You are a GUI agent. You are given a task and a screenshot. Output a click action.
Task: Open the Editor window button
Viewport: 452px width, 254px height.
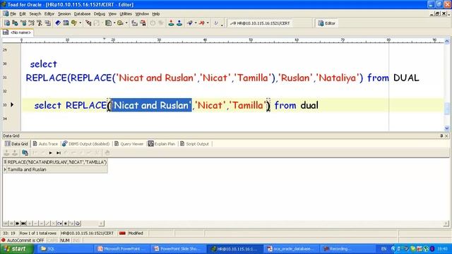pyautogui.click(x=326, y=23)
